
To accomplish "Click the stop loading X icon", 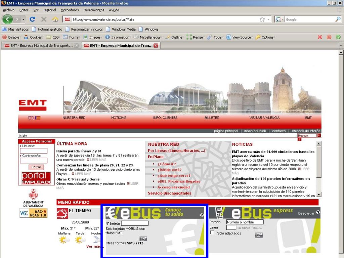I will point(44,19).
